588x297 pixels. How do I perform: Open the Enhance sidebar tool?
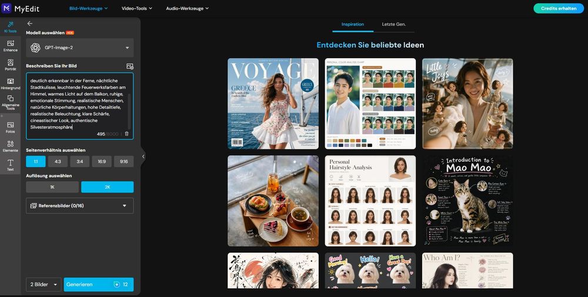point(10,46)
